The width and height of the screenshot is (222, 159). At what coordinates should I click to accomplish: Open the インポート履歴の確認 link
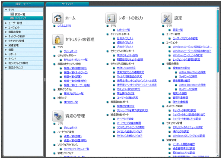pos(184,144)
